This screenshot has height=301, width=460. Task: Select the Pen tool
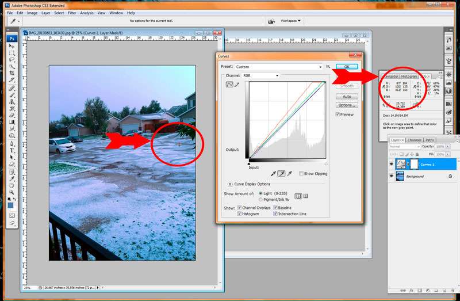[11, 144]
